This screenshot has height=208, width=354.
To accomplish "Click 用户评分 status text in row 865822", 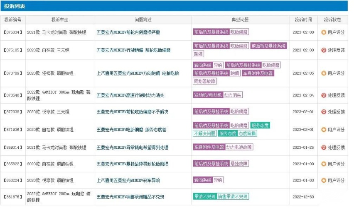I will 336,164.
